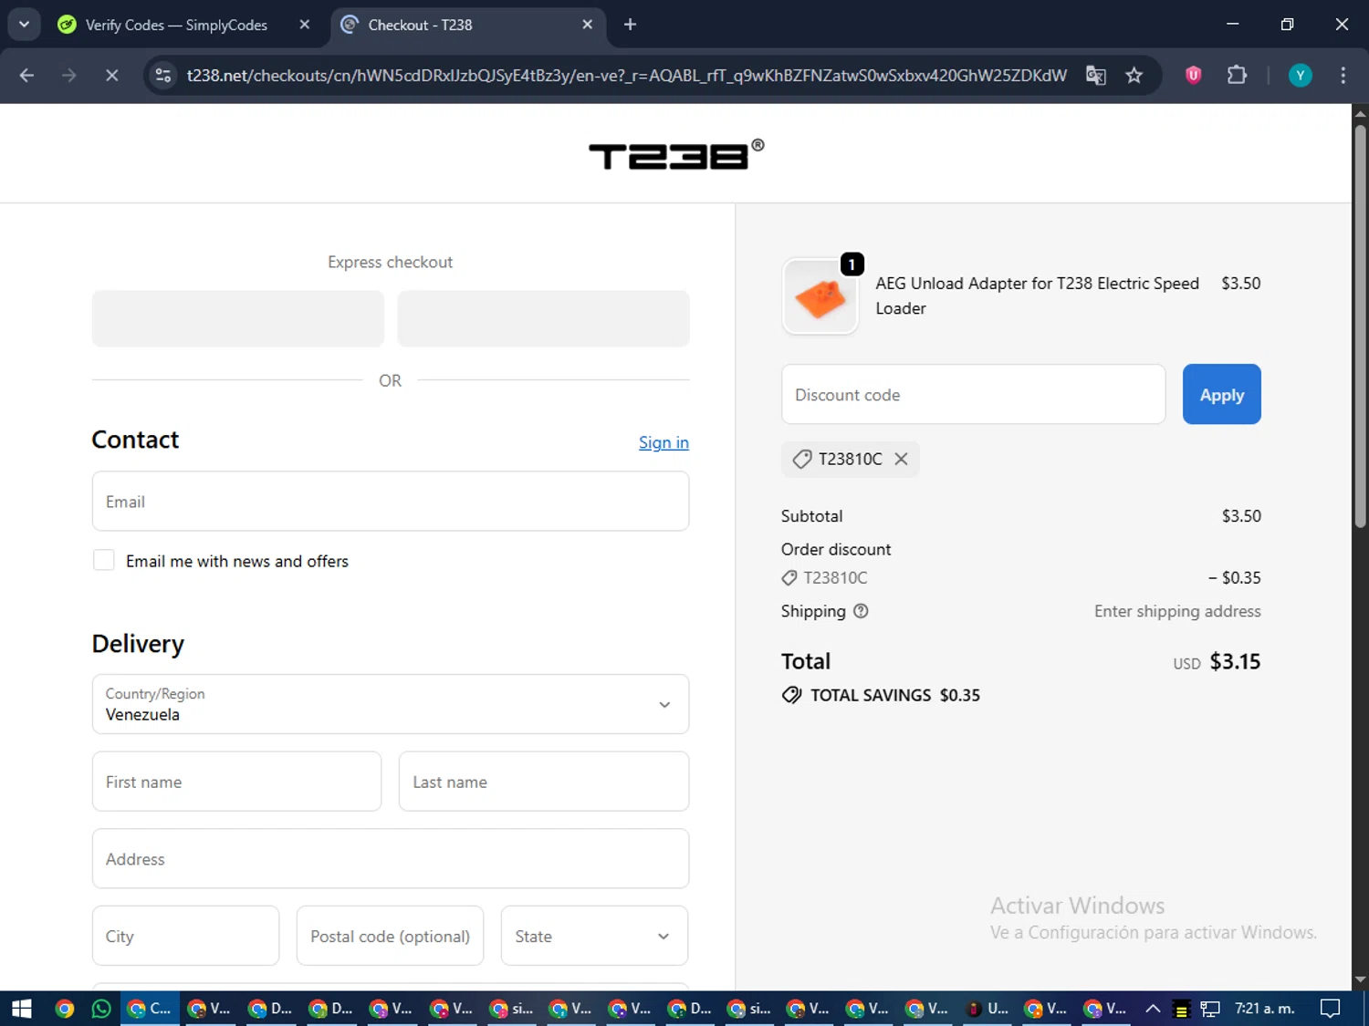The width and height of the screenshot is (1369, 1026).
Task: Click the tag icon on the T23810C chip
Action: [801, 459]
